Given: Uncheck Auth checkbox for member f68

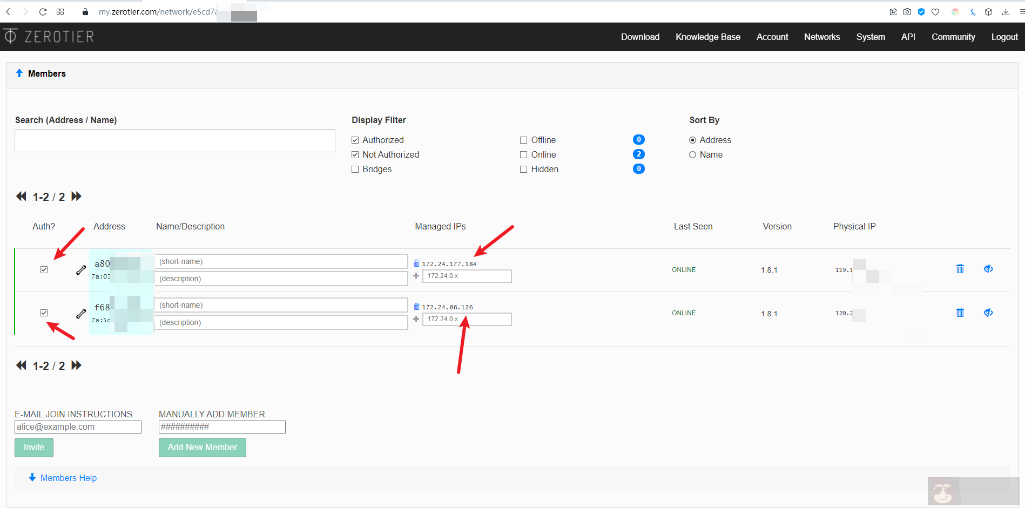Looking at the screenshot, I should pos(44,313).
